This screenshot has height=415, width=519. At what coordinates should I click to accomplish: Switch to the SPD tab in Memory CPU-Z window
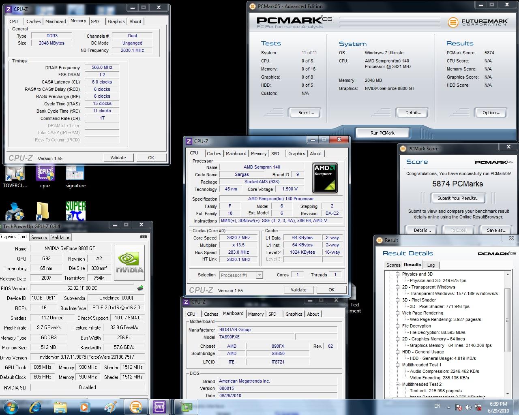[94, 21]
